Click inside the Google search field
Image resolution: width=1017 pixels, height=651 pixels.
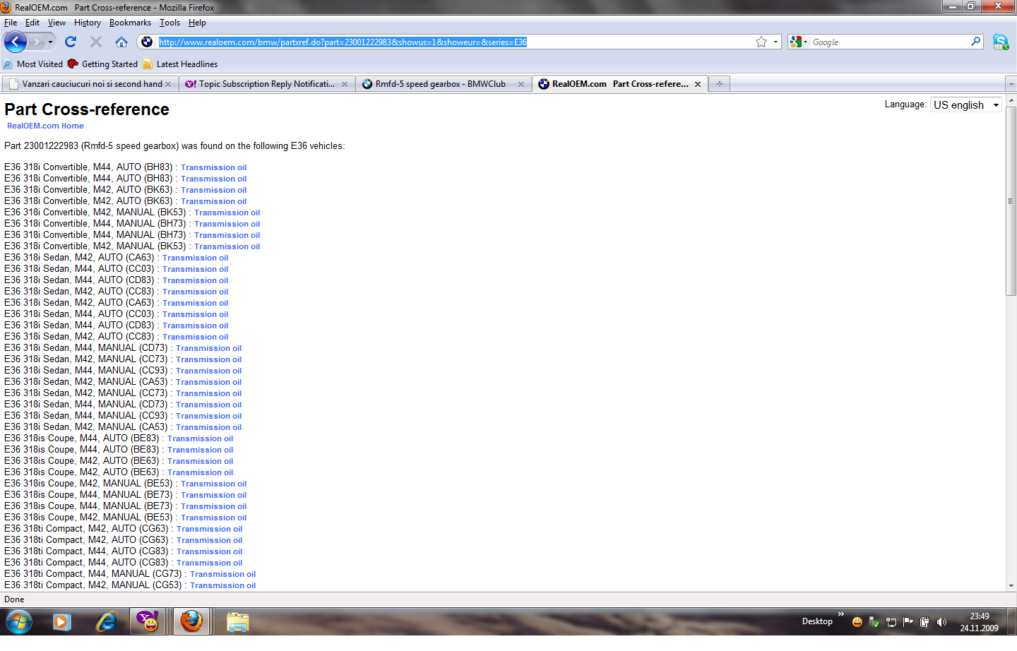point(890,42)
